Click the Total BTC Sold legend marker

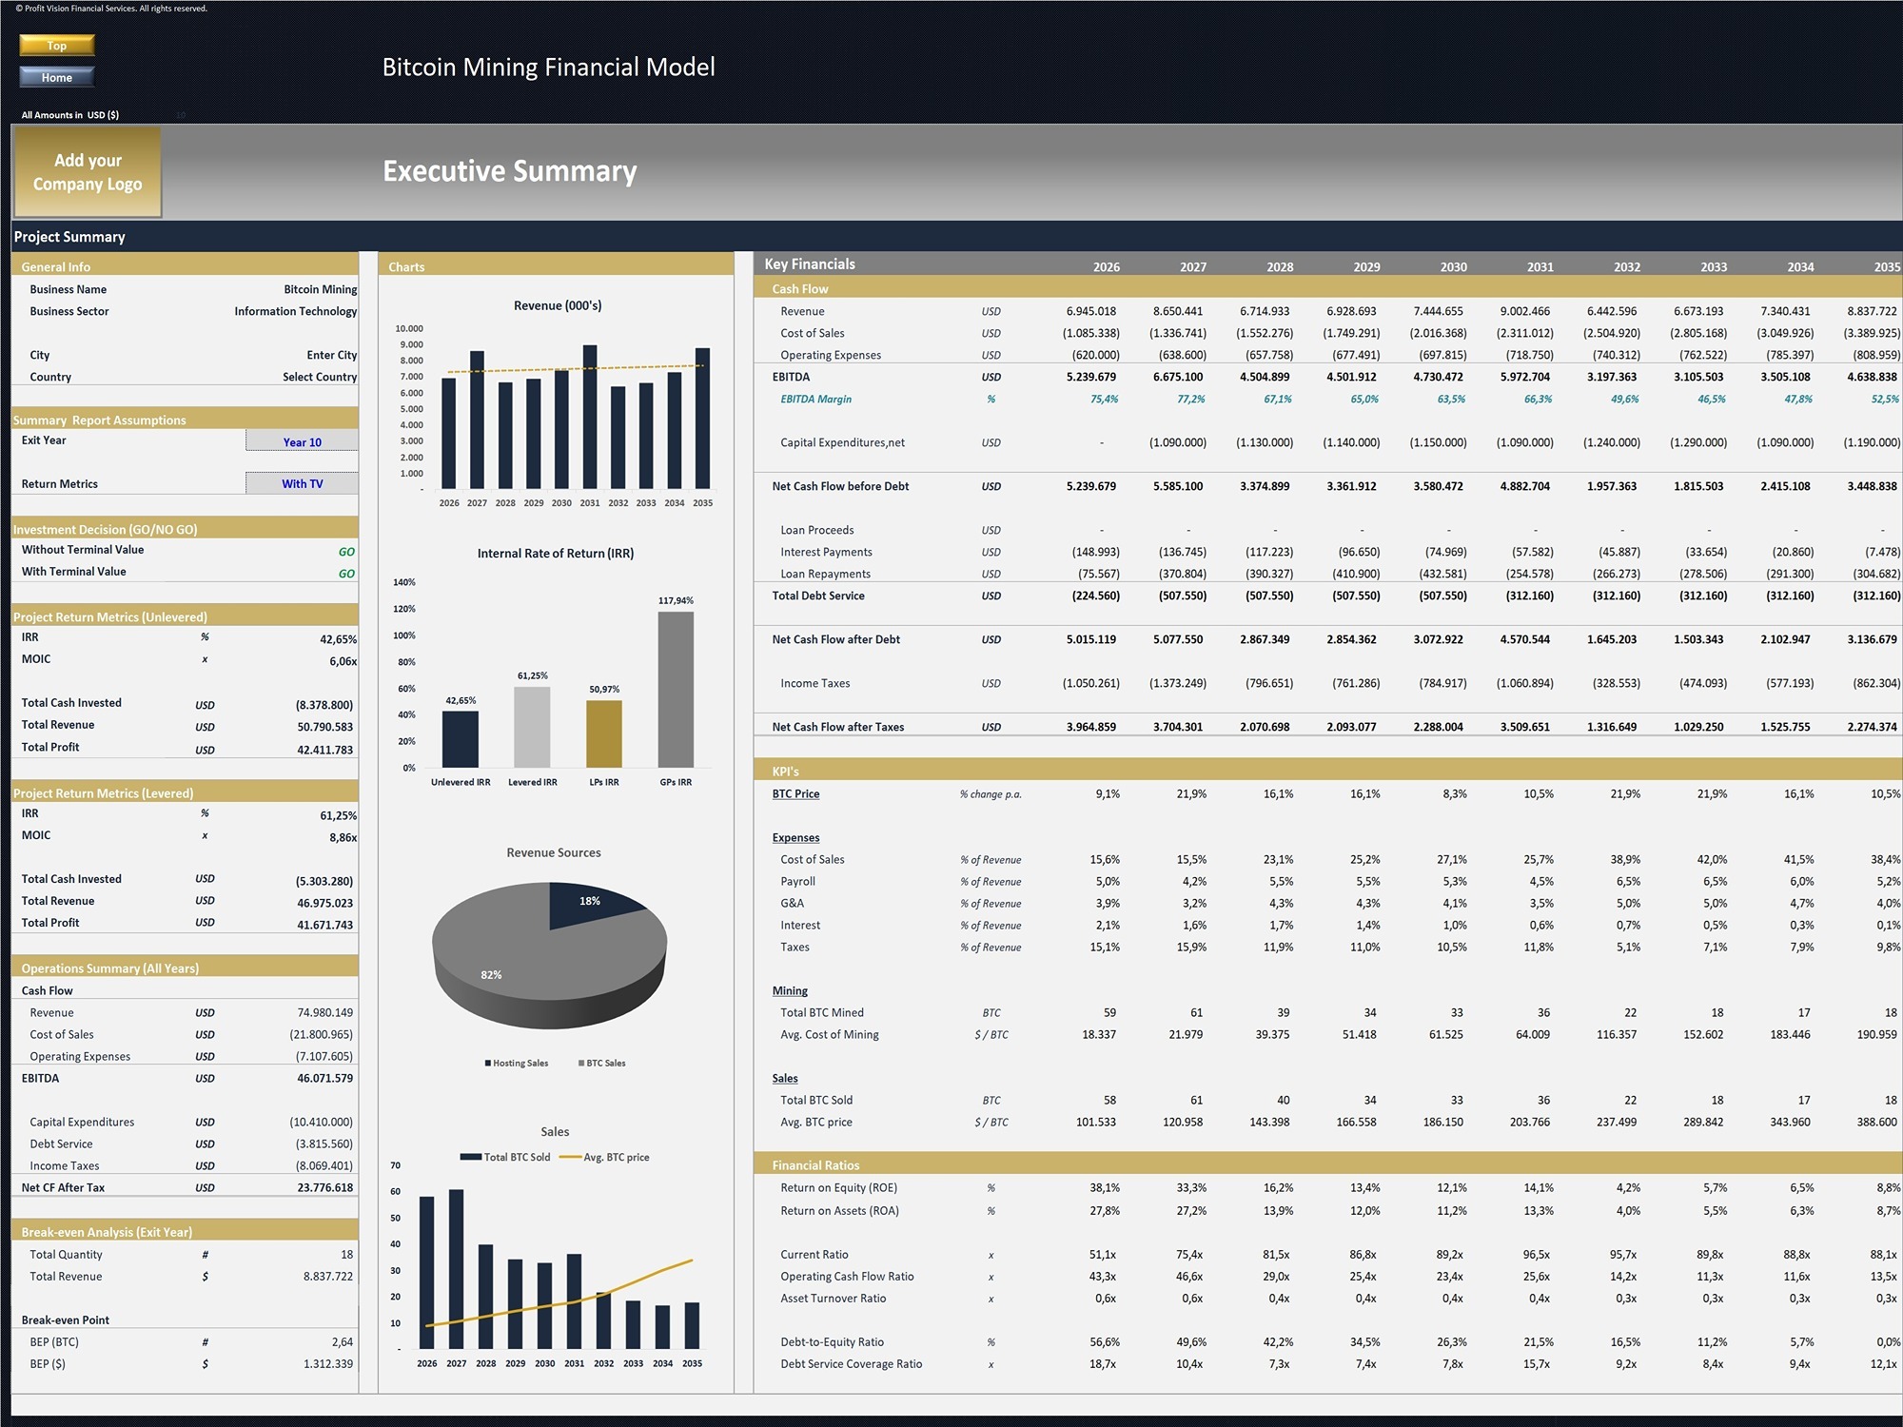point(469,1157)
